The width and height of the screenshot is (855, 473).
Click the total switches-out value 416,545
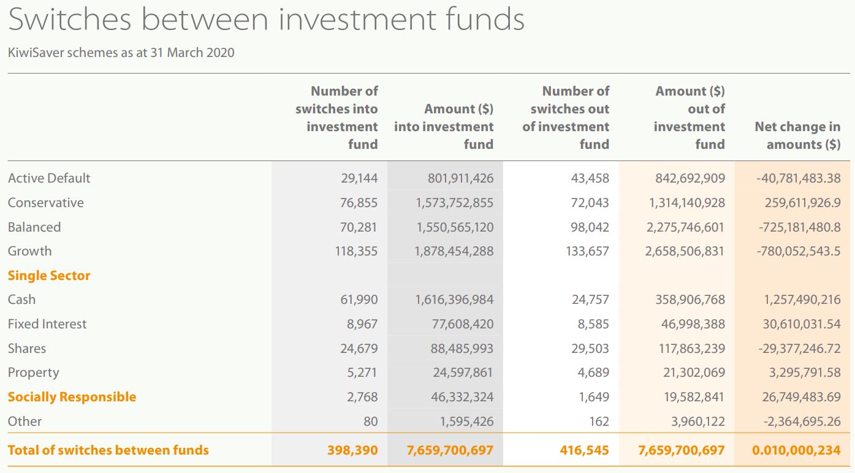[584, 450]
